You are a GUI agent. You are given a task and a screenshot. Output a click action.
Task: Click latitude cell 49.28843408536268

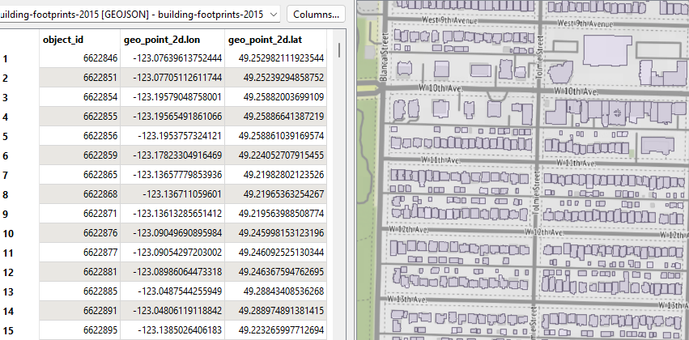click(x=275, y=291)
